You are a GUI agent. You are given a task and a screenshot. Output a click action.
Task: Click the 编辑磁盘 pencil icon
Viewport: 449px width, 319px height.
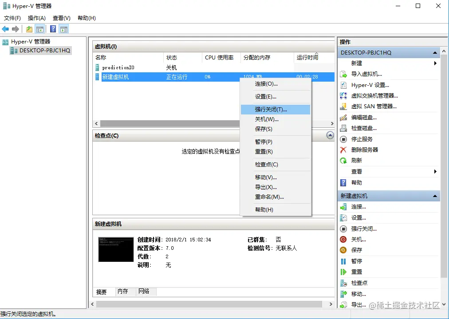click(343, 118)
